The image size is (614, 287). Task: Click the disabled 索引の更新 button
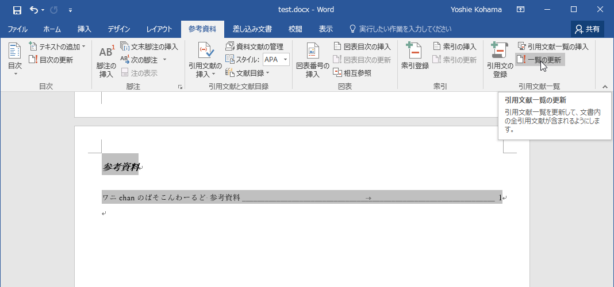[455, 60]
